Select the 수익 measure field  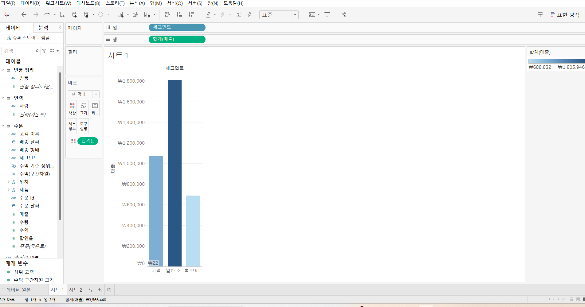click(x=24, y=230)
